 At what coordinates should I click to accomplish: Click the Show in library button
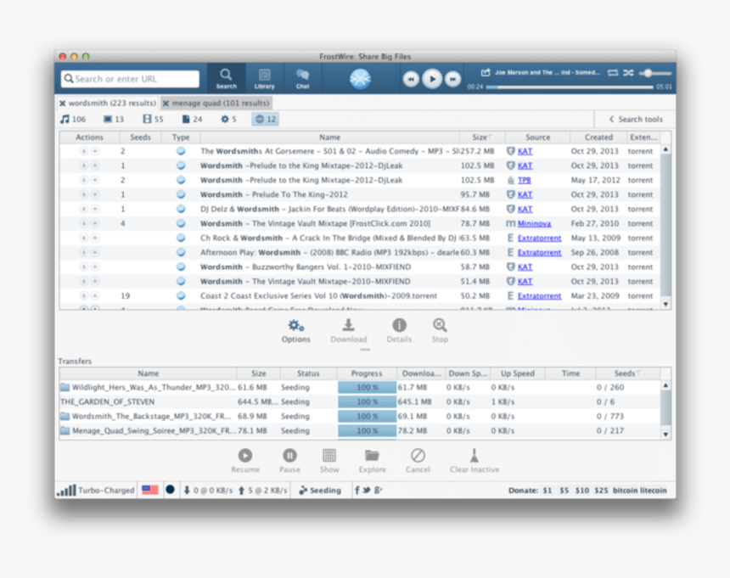(x=329, y=461)
